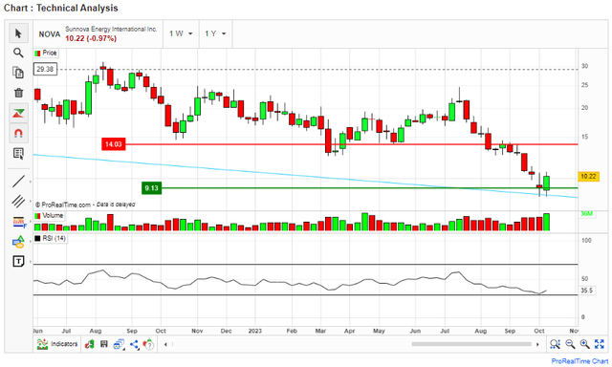The image size is (612, 367).
Task: Click the share icon
Action: coord(134,344)
